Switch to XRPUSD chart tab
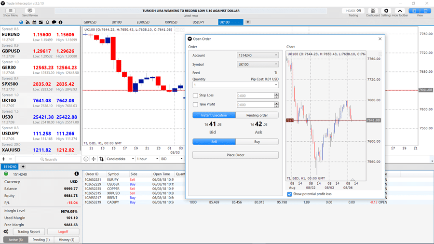Viewport: 434px width, 244px height. pos(171,22)
